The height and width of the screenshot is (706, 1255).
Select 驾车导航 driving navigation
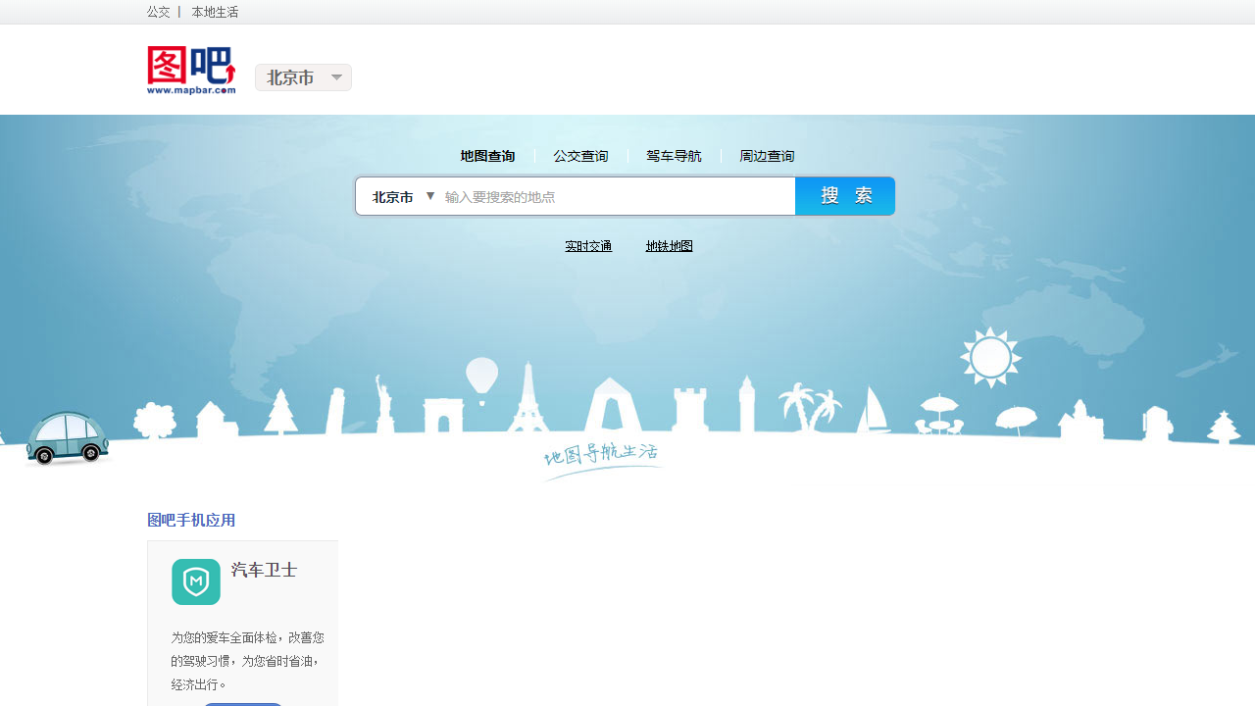(x=674, y=156)
